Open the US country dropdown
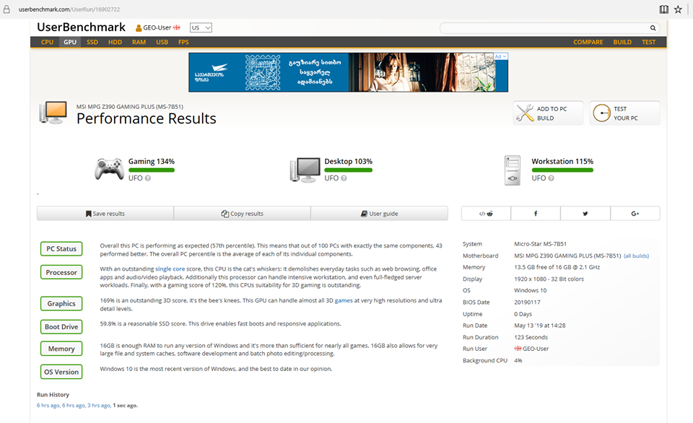The image size is (693, 423). pyautogui.click(x=201, y=28)
